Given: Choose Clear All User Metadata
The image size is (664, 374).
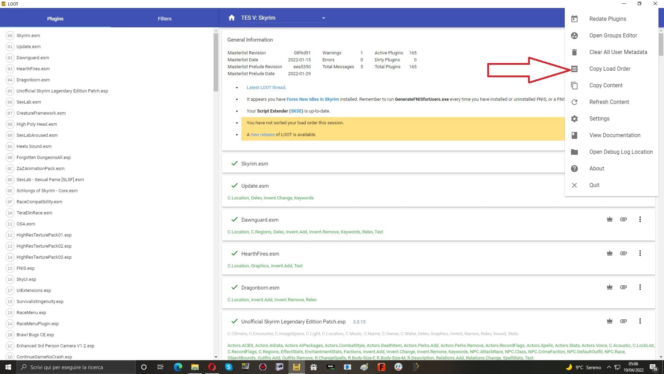Looking at the screenshot, I should [611, 52].
